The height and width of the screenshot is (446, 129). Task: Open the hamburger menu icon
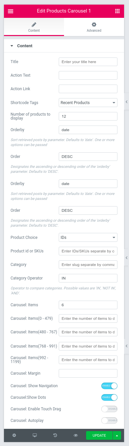coord(11,11)
